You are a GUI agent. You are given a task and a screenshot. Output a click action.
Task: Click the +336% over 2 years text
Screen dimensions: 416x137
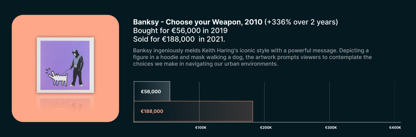(301, 23)
